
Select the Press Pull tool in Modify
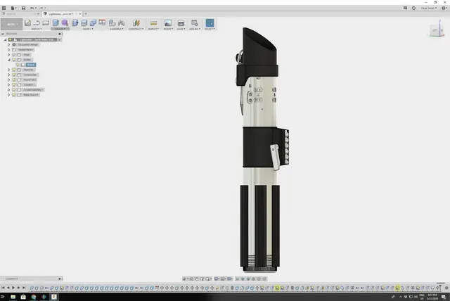point(75,23)
